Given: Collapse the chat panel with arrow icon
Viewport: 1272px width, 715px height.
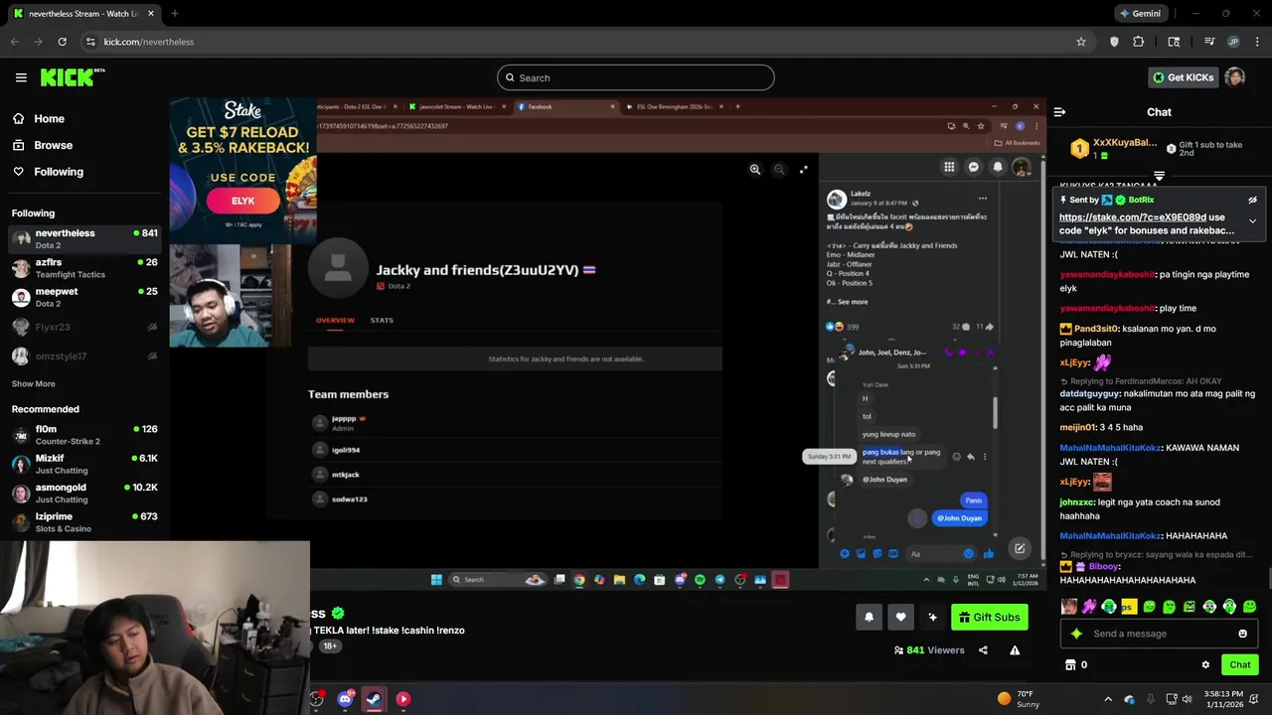Looking at the screenshot, I should [x=1059, y=112].
